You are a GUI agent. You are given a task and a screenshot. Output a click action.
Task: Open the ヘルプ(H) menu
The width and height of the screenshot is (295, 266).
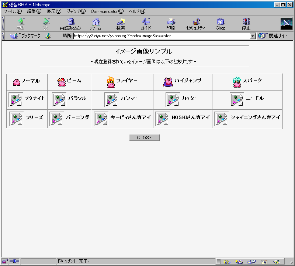[137, 11]
